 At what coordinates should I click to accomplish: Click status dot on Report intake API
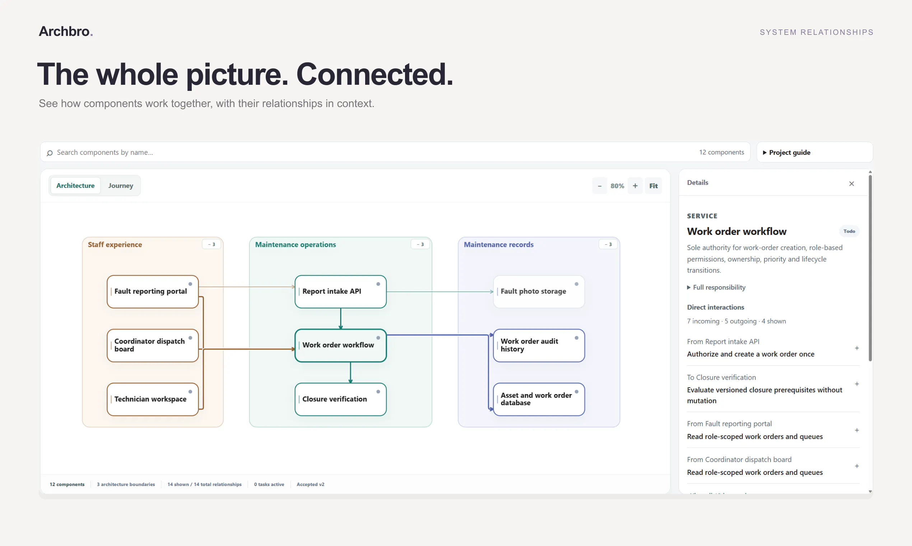point(378,284)
